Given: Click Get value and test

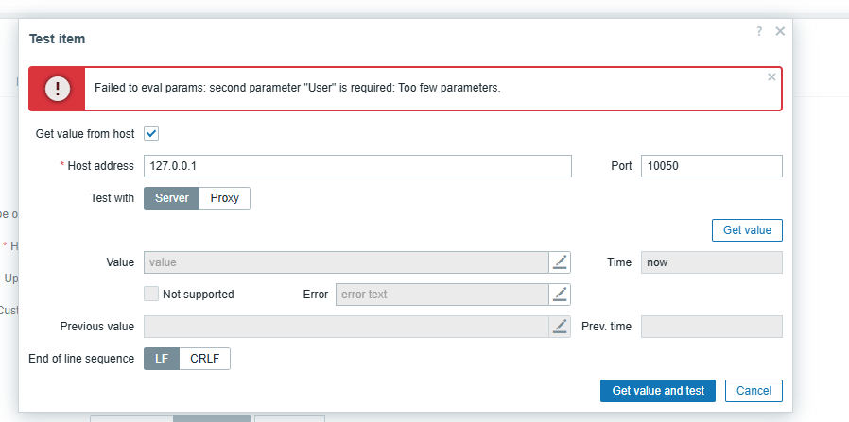Looking at the screenshot, I should coord(658,391).
